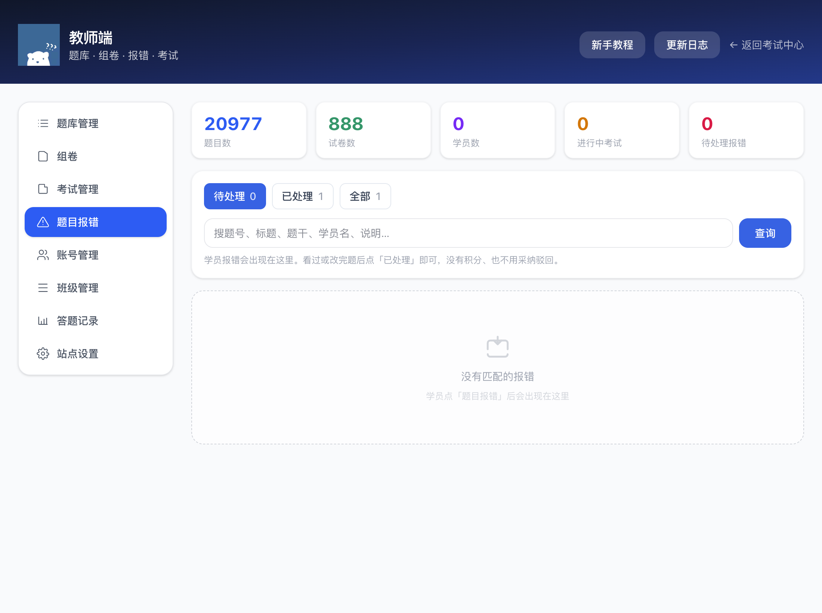
Task: Click the blue 查询 button
Action: coord(765,233)
